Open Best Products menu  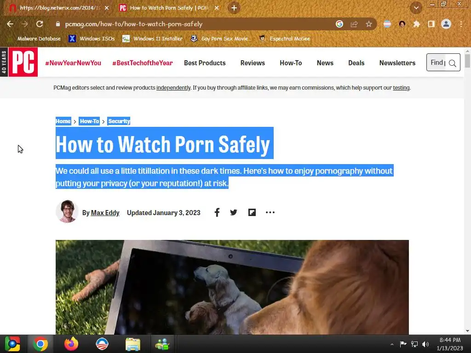[x=205, y=63]
